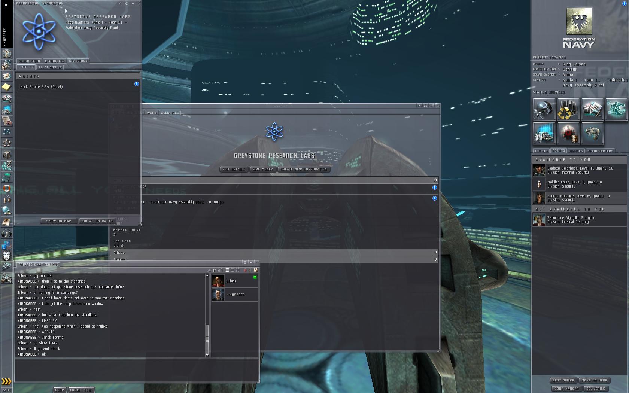This screenshot has width=629, height=393.
Task: Switch station panel to Guests tab
Action: click(x=541, y=151)
